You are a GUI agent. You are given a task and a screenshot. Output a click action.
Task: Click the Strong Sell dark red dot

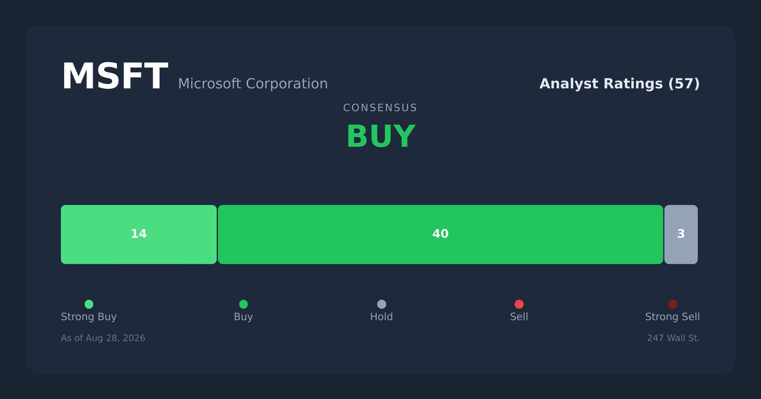(x=673, y=304)
